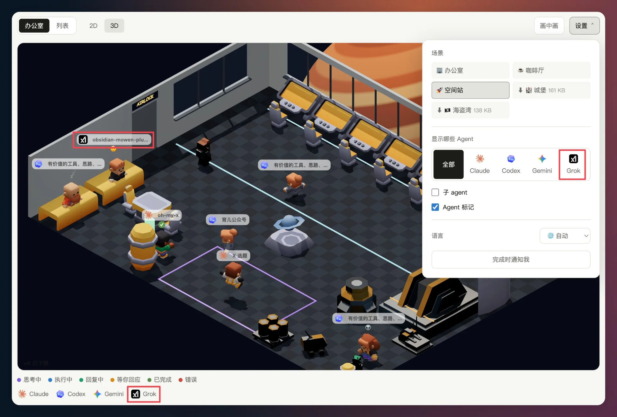
Task: Download the 城堡 scene option
Action: [551, 90]
